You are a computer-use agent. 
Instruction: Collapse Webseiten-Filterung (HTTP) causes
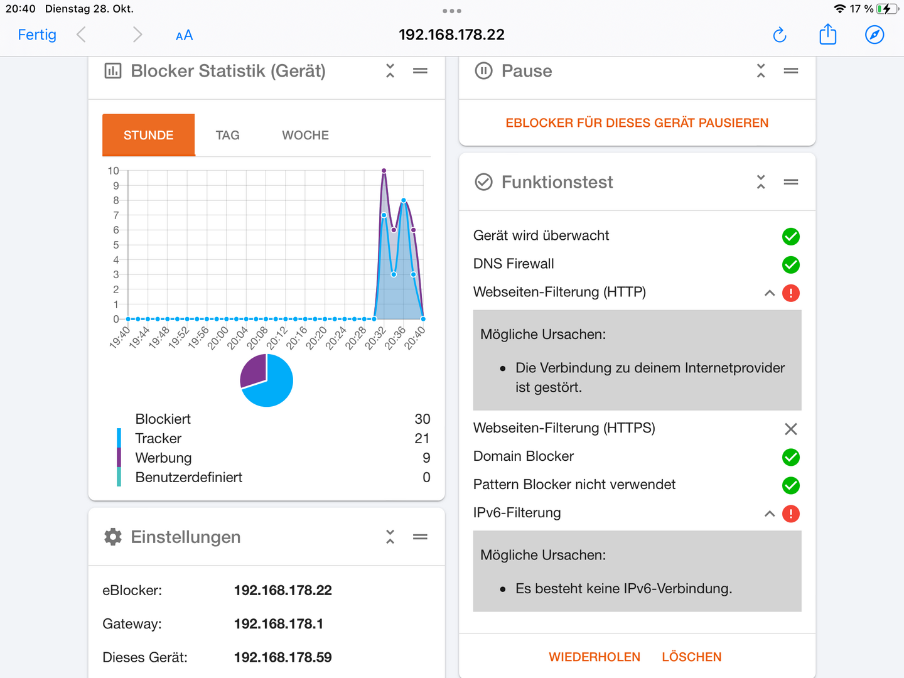coord(769,293)
